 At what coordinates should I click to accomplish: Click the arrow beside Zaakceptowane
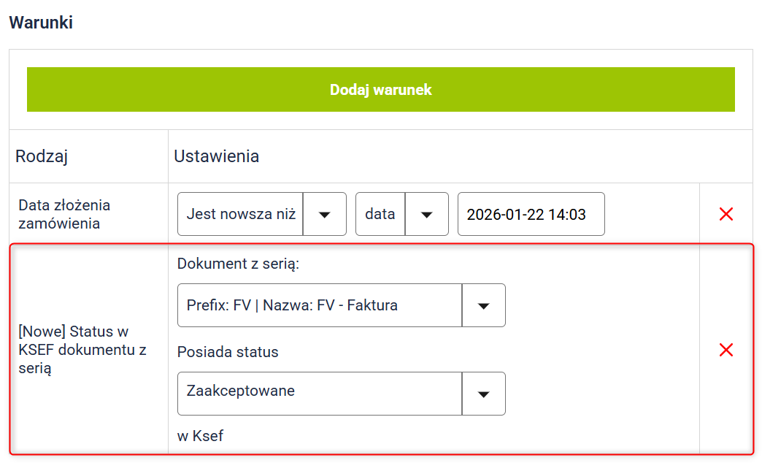(x=483, y=394)
